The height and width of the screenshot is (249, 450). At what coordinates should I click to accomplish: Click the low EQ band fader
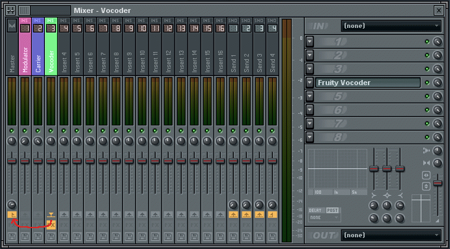(374, 168)
